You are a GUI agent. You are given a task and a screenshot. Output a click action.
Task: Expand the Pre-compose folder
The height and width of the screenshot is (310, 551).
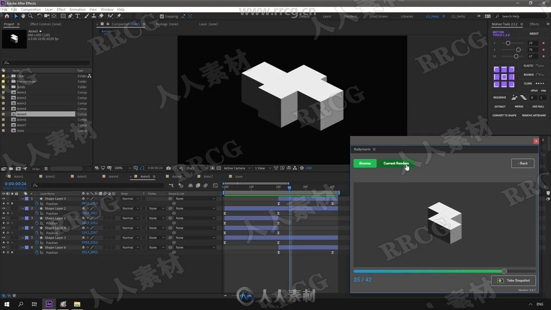[x=8, y=81]
